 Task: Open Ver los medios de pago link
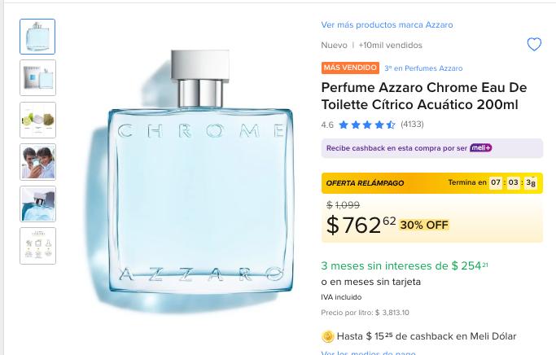(x=368, y=353)
